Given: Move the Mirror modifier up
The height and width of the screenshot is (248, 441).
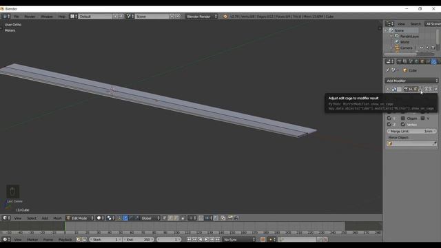Looking at the screenshot, I should 427,90.
